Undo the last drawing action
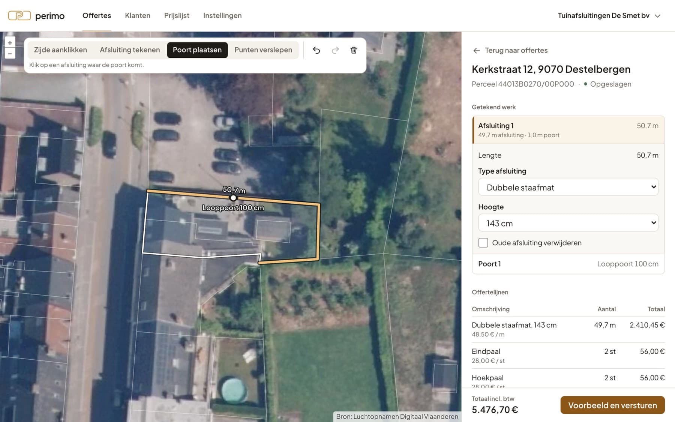The width and height of the screenshot is (675, 422). (316, 50)
